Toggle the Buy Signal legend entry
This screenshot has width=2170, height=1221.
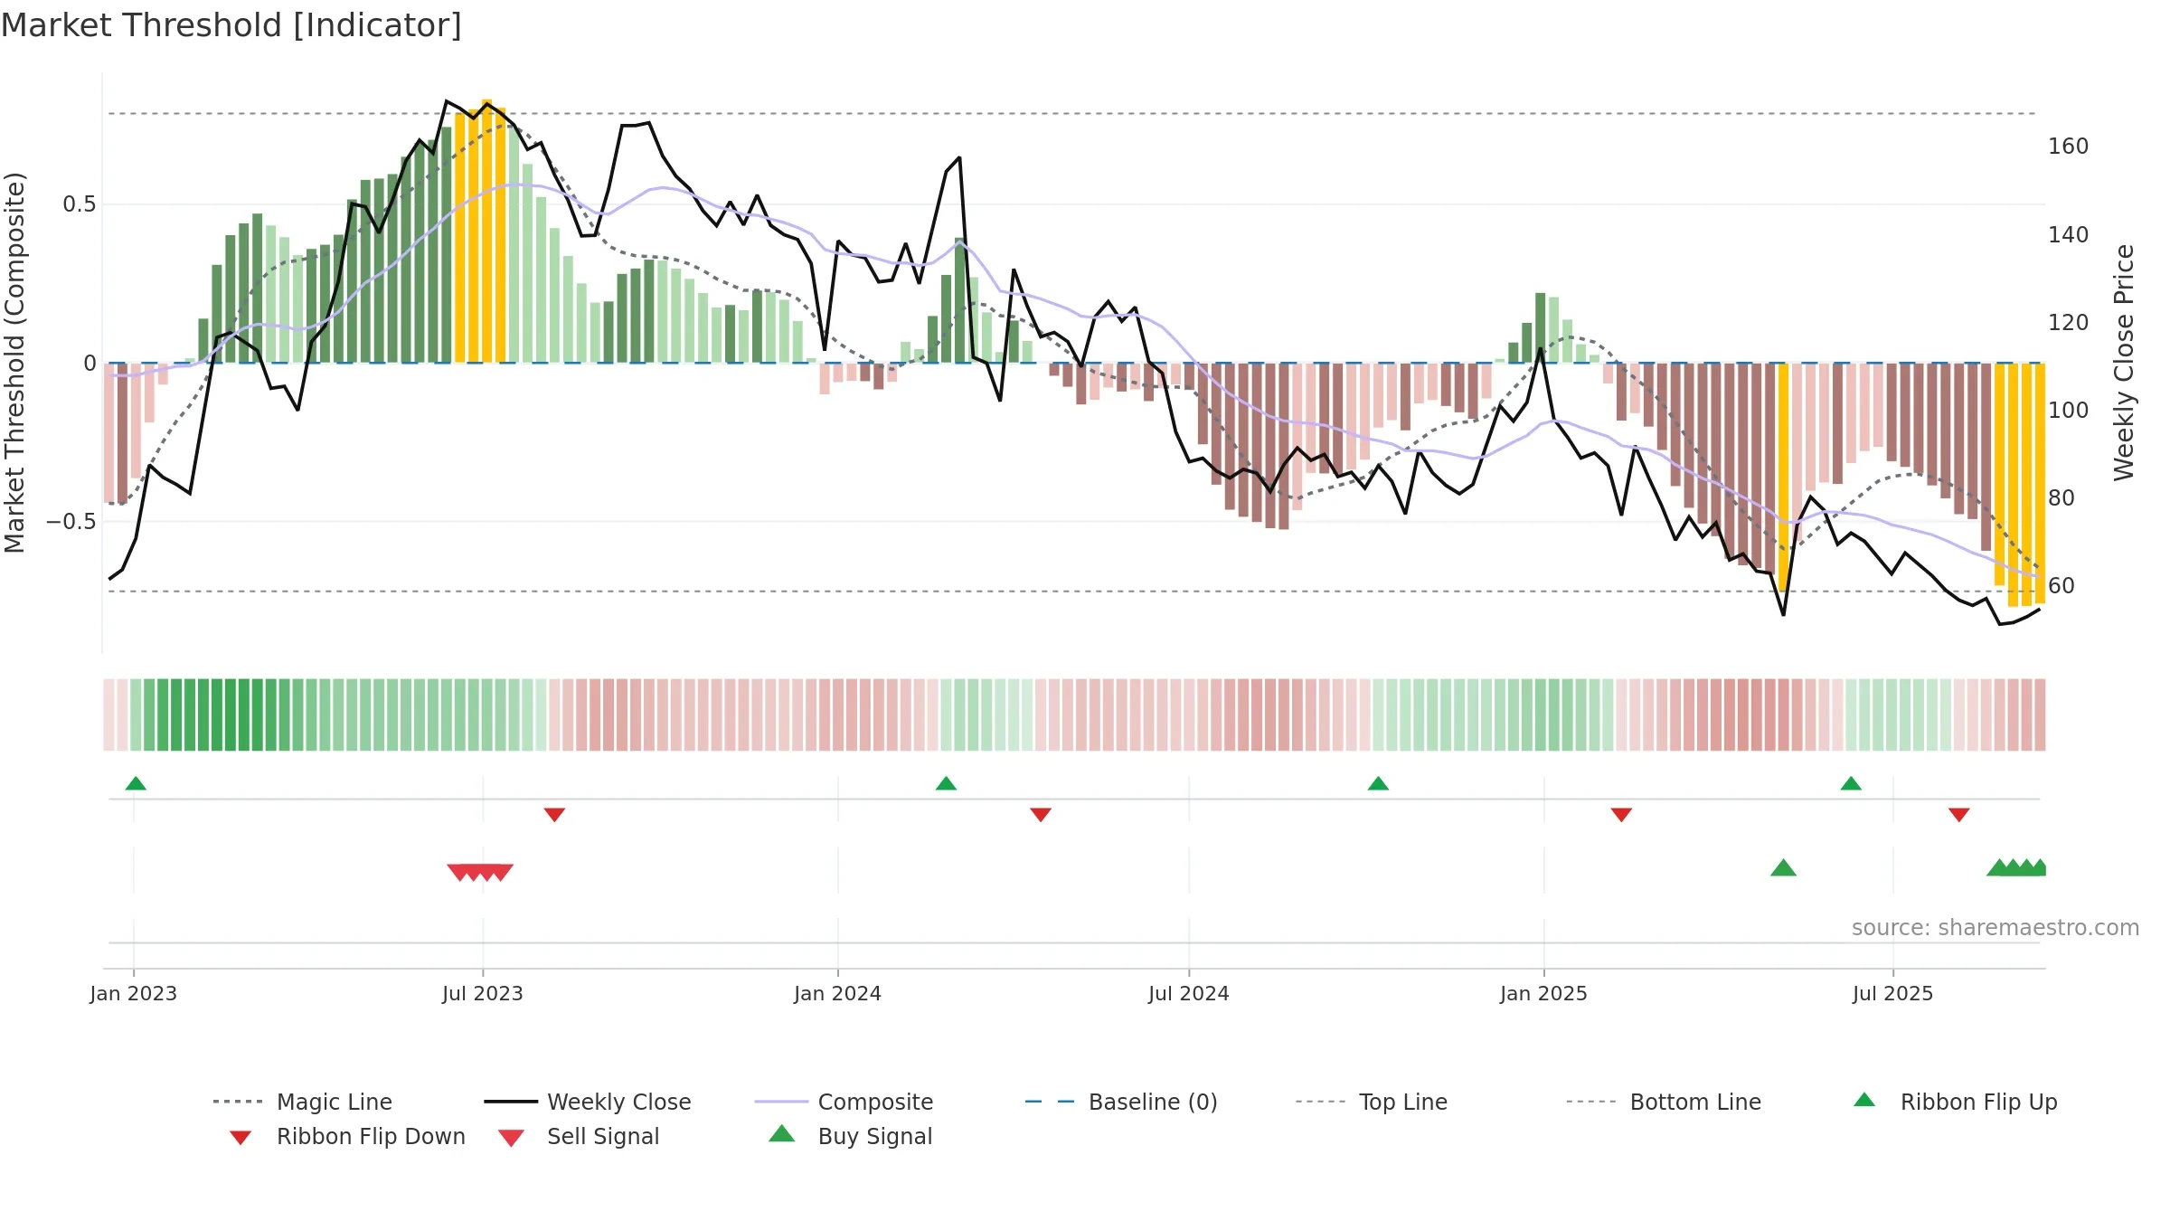click(x=850, y=1136)
